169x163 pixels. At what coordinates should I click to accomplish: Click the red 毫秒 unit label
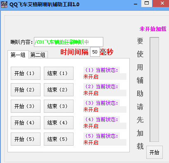pos(107,52)
